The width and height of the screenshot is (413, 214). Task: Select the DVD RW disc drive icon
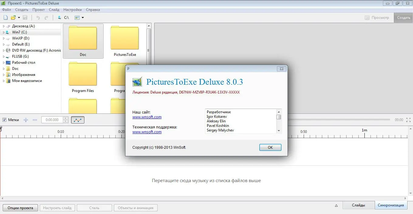coord(8,50)
